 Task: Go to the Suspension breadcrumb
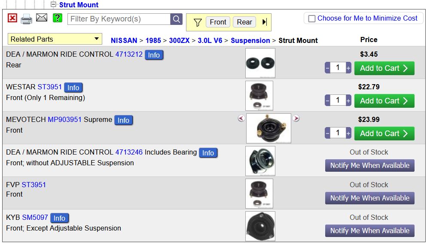[x=250, y=40]
